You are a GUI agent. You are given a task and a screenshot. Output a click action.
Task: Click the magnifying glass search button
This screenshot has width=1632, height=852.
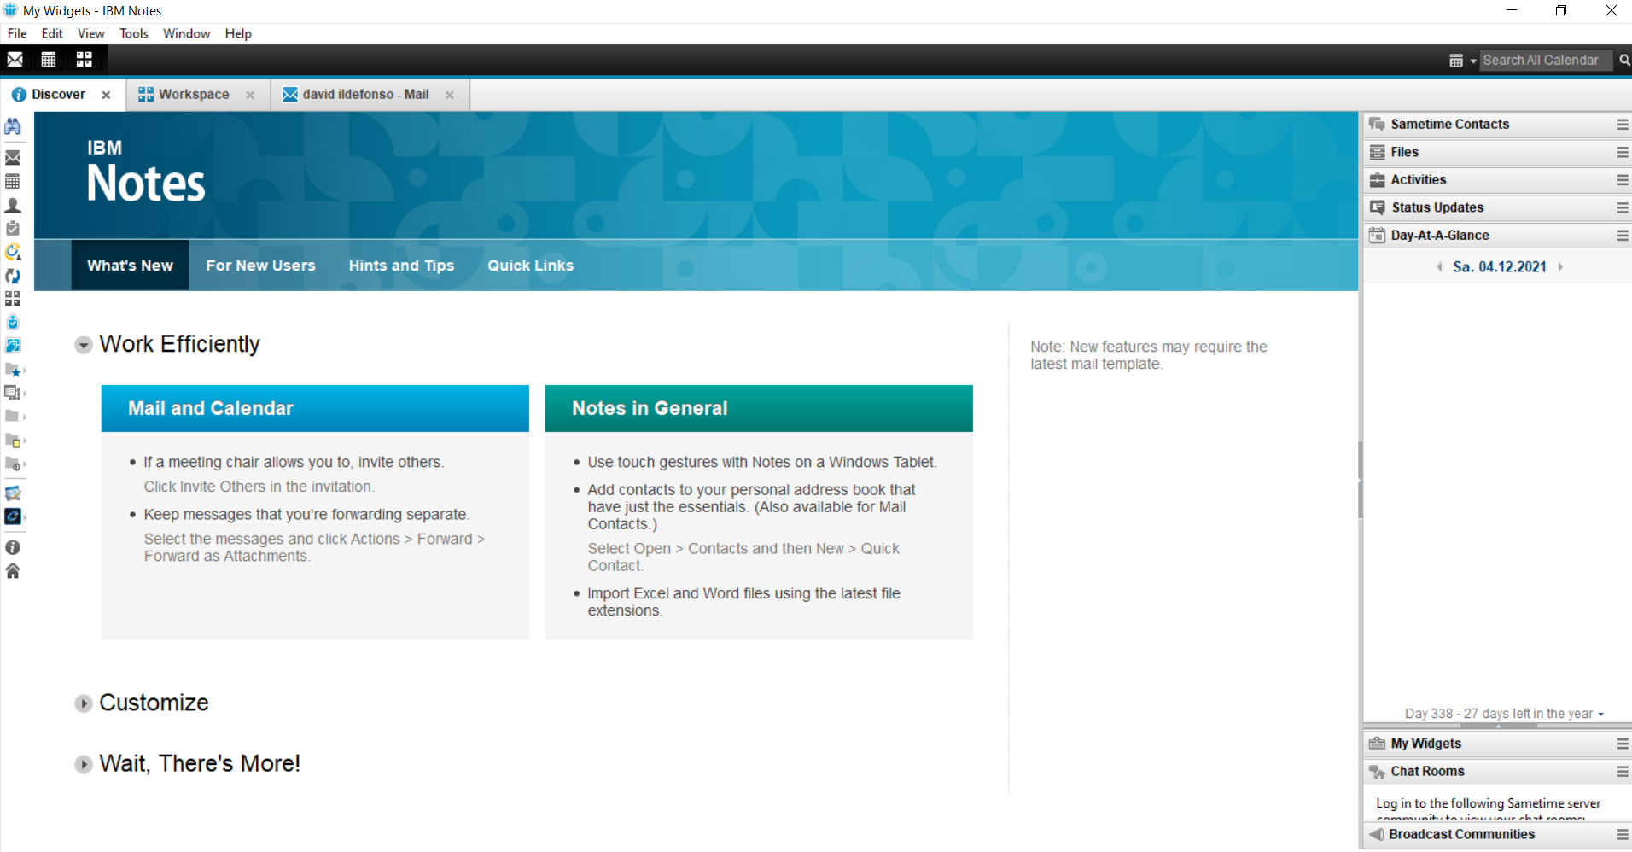point(1623,60)
